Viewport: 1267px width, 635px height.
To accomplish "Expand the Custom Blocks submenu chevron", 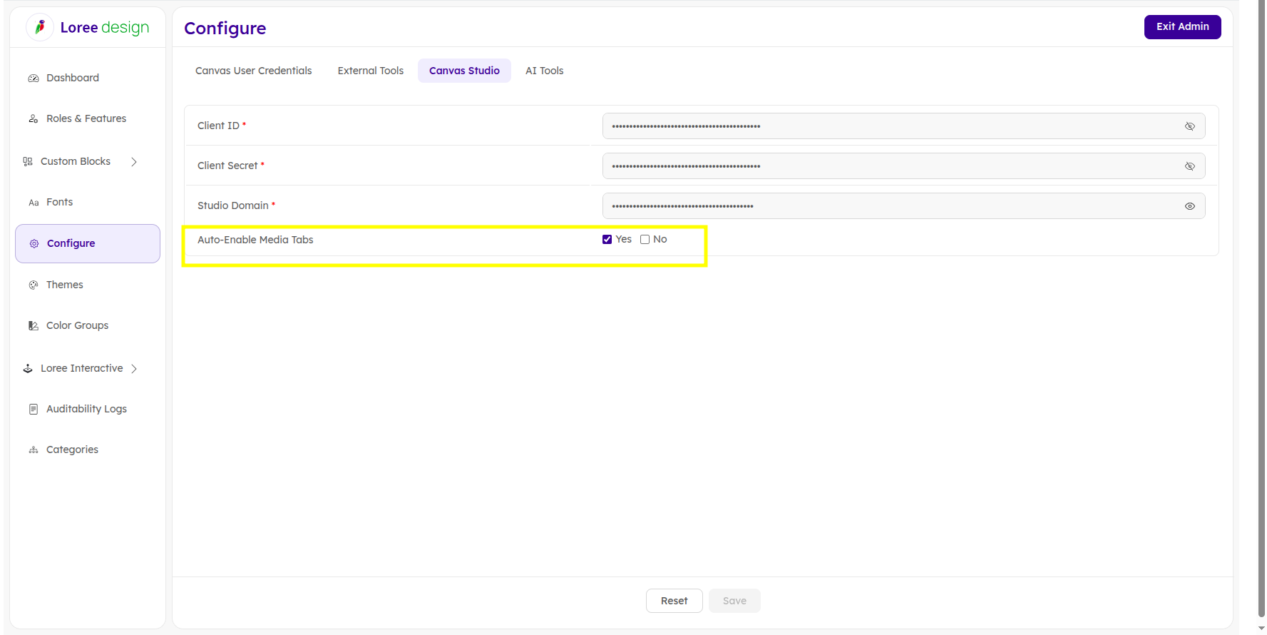I will (x=134, y=162).
